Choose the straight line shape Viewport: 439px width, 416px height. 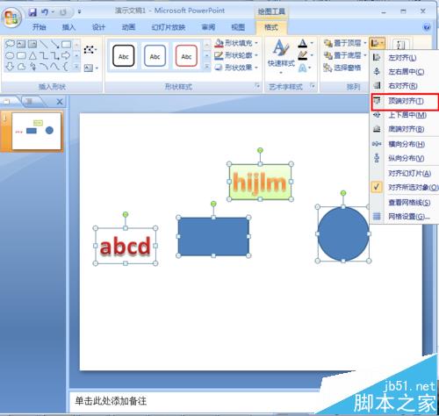pyautogui.click(x=43, y=44)
